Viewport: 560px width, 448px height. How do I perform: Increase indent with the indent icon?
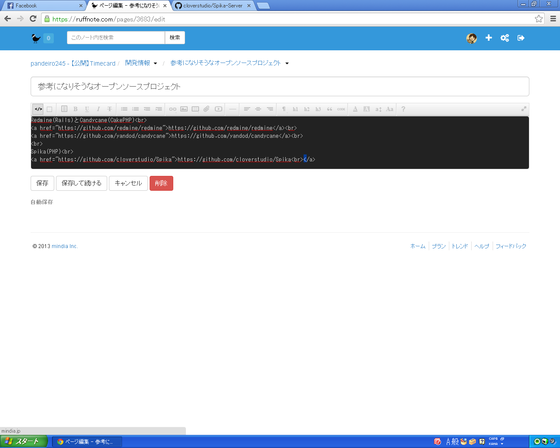point(158,109)
